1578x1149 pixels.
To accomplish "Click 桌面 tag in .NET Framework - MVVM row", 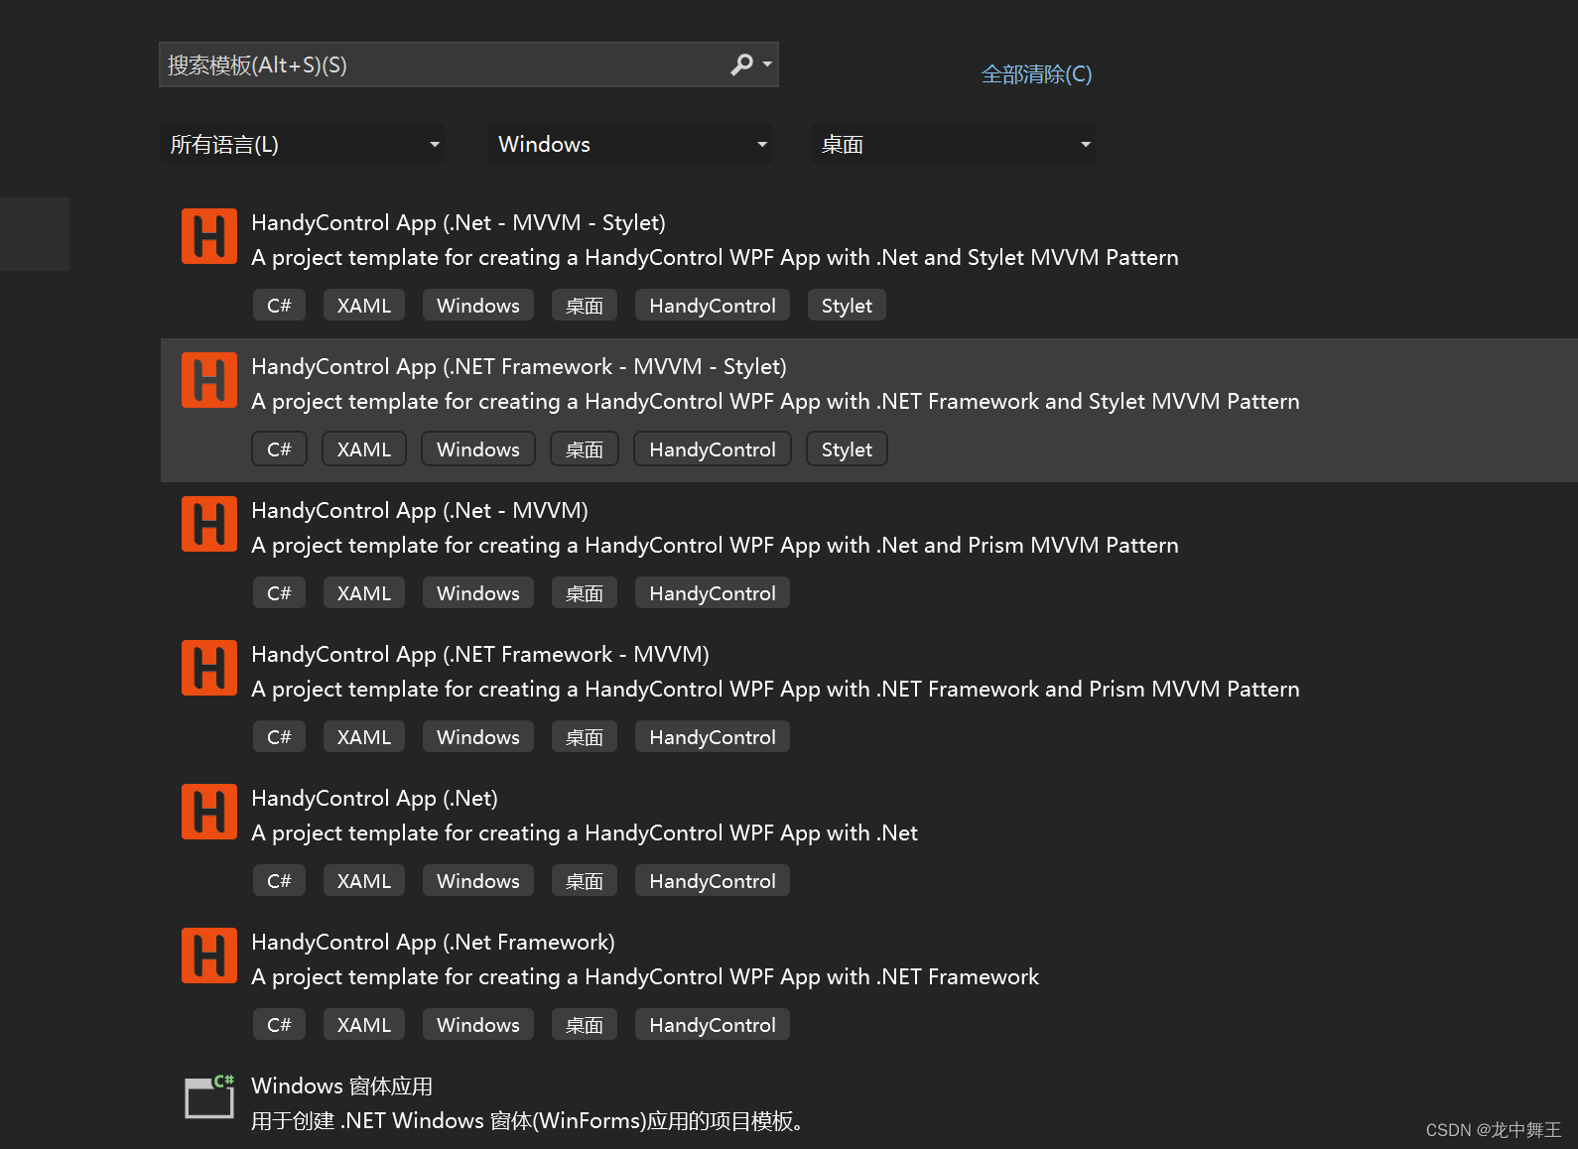I will coord(585,737).
